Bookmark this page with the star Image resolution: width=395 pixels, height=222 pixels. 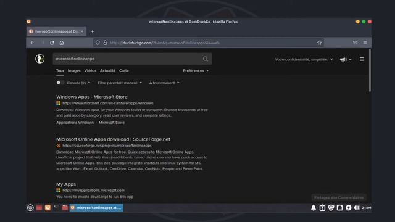pyautogui.click(x=320, y=43)
